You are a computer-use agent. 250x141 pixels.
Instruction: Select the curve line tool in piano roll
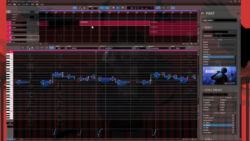(x=37, y=48)
